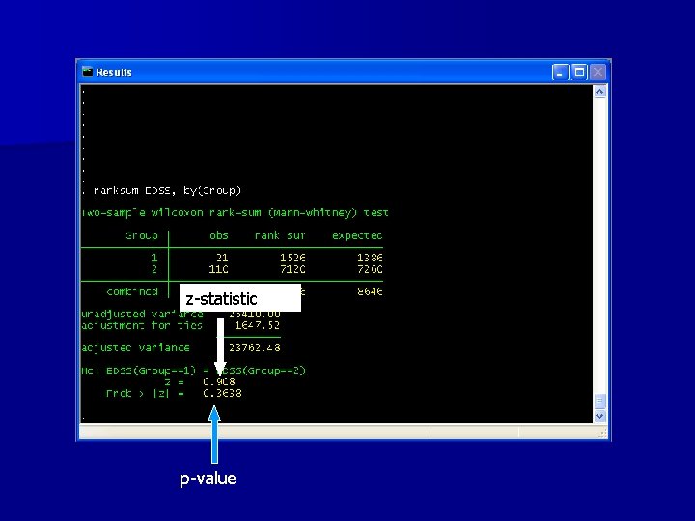695x521 pixels.
Task: Click the 'Group' column header
Action: pos(142,236)
